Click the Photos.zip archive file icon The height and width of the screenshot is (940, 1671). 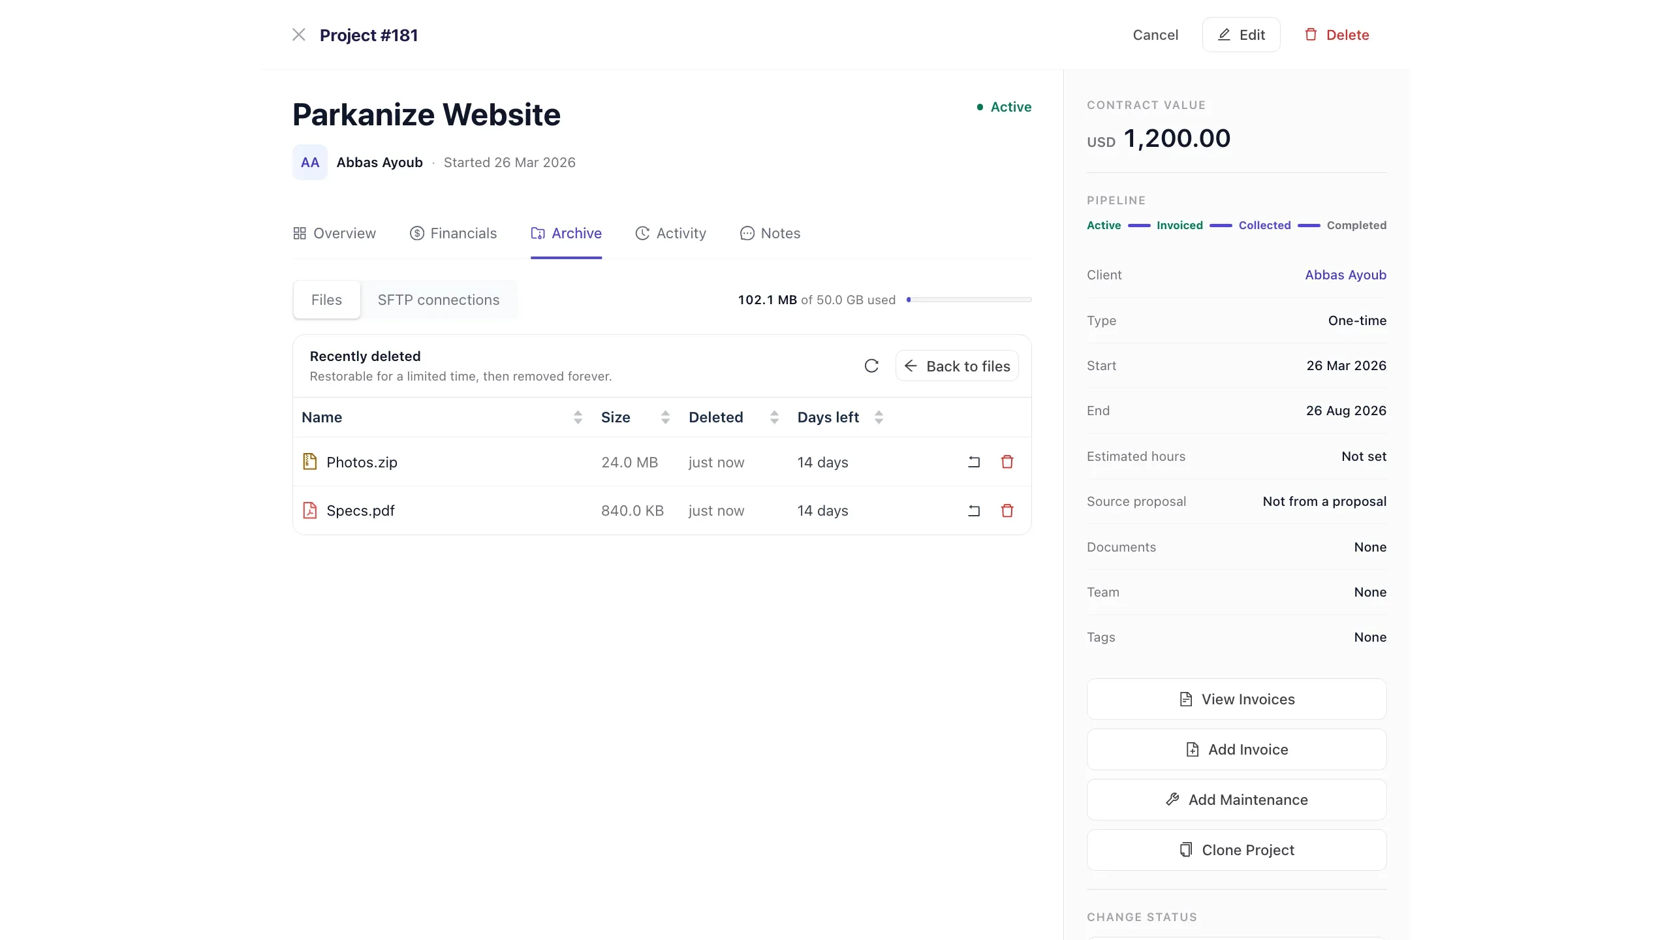[310, 462]
